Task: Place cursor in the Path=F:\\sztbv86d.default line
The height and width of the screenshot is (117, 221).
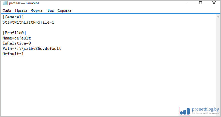Action: click(32, 49)
